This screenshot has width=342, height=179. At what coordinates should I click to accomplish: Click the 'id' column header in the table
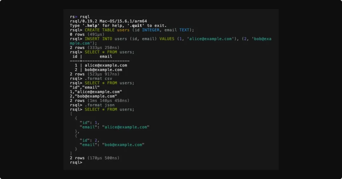tap(75, 57)
